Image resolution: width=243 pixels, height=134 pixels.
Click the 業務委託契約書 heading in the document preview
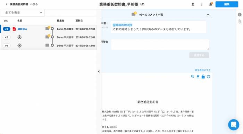148,102
